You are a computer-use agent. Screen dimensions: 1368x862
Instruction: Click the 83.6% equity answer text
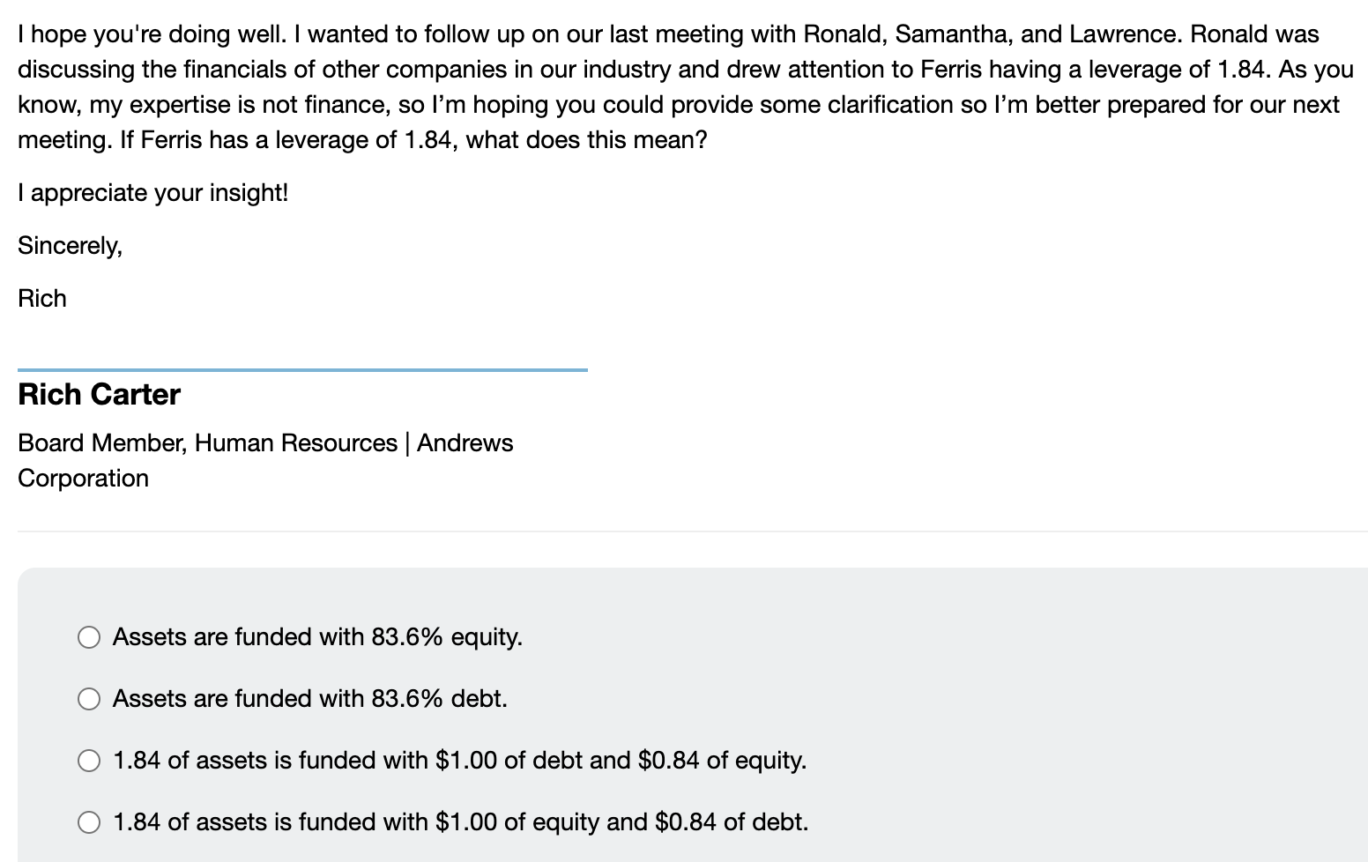317,636
